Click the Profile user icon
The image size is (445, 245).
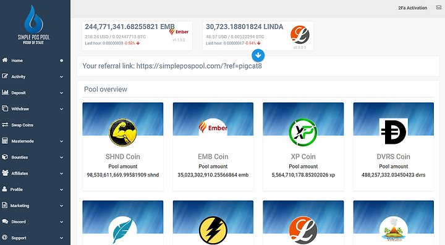click(4, 189)
